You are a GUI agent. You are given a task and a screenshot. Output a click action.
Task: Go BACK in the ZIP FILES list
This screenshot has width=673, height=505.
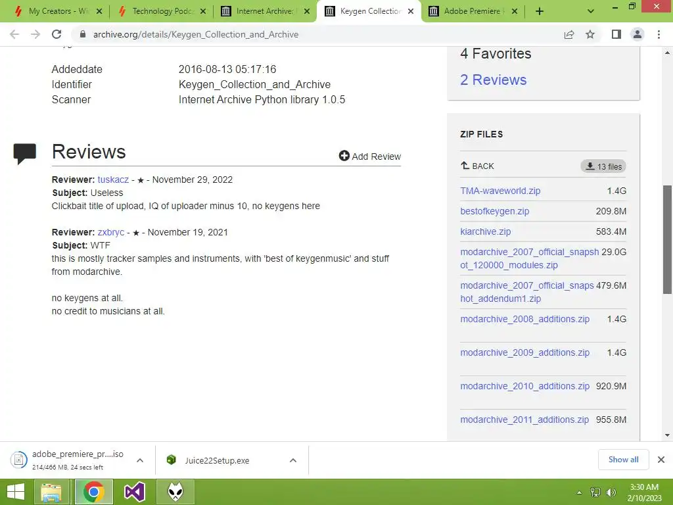point(477,166)
